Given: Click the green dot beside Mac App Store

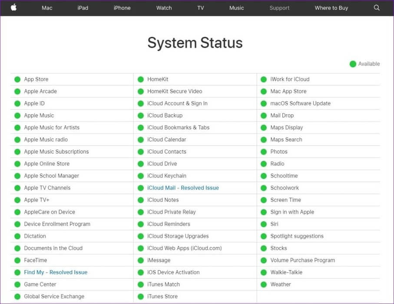Looking at the screenshot, I should point(264,92).
